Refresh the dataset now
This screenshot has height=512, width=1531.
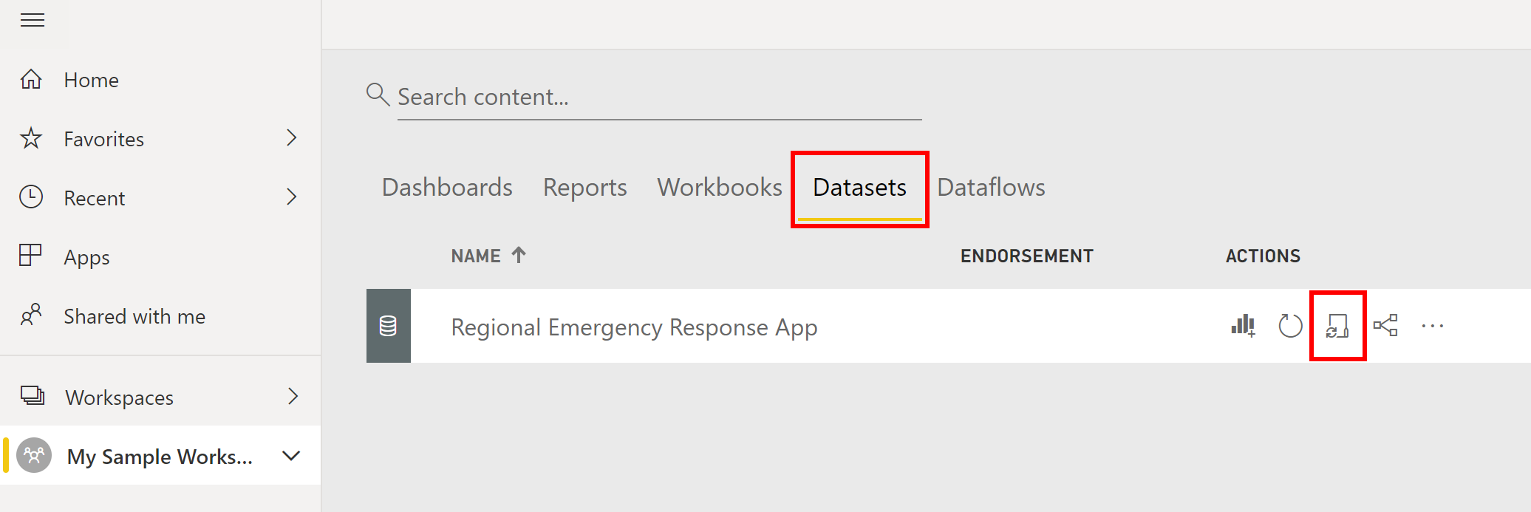click(1290, 325)
